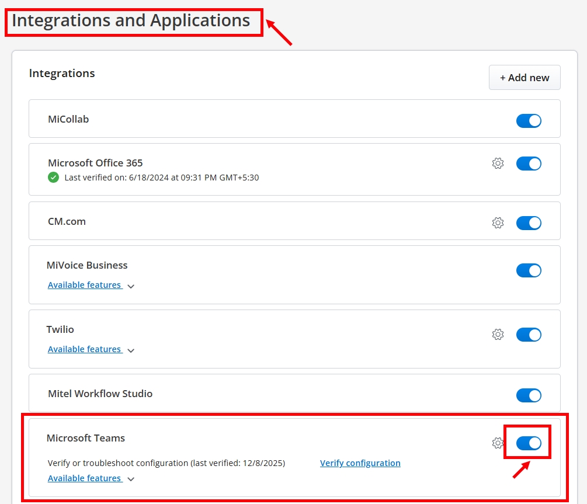Expand MiVoice Business available features chevron
The height and width of the screenshot is (504, 587).
tap(131, 286)
